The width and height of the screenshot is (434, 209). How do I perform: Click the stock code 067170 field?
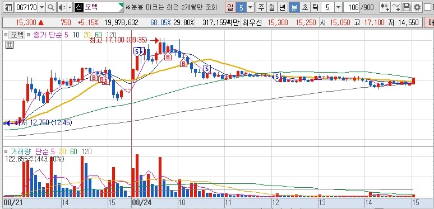[26, 7]
